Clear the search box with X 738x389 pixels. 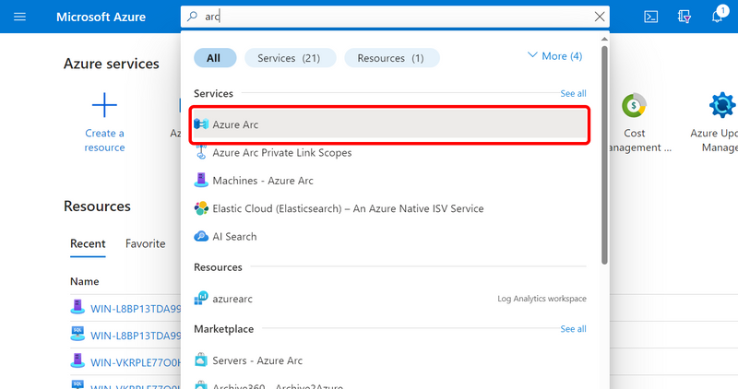(599, 17)
